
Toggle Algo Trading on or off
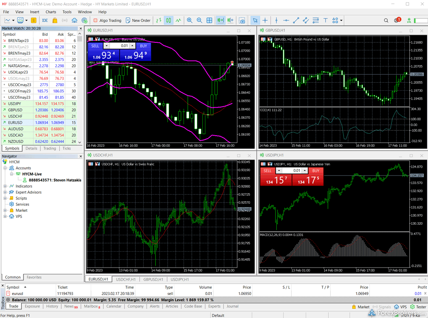coord(107,21)
